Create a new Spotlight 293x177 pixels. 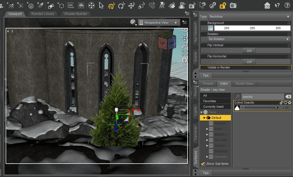(40, 5)
